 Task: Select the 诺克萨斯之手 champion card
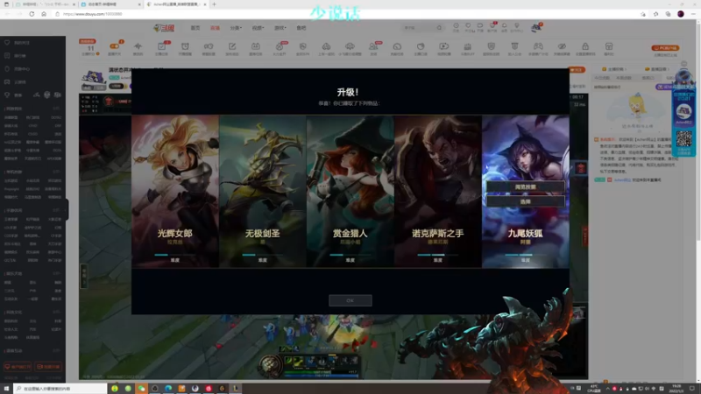coord(437,191)
